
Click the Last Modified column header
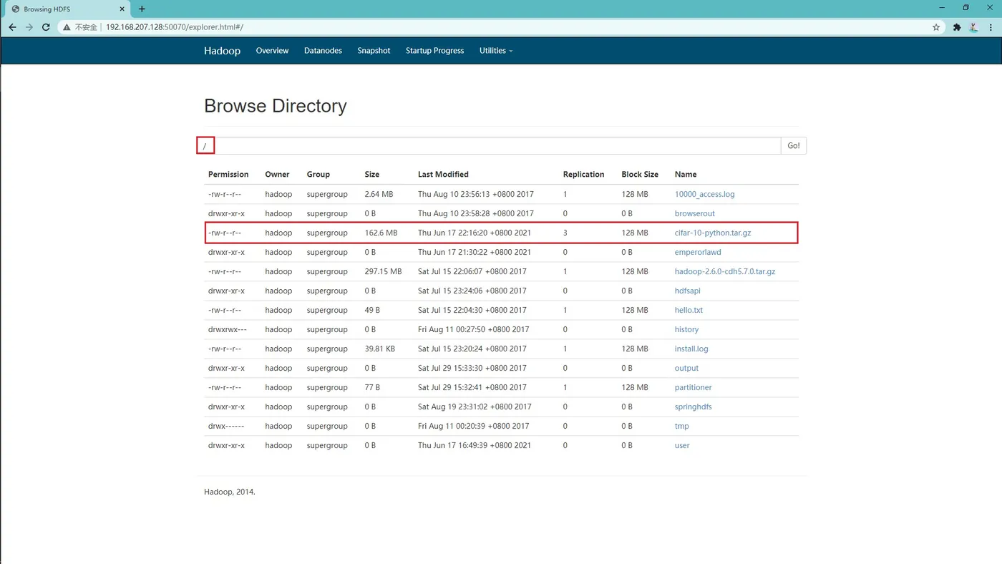click(x=443, y=174)
